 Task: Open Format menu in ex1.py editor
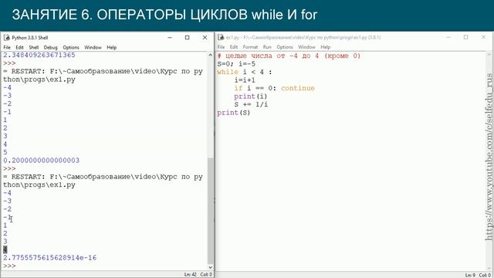(250, 47)
